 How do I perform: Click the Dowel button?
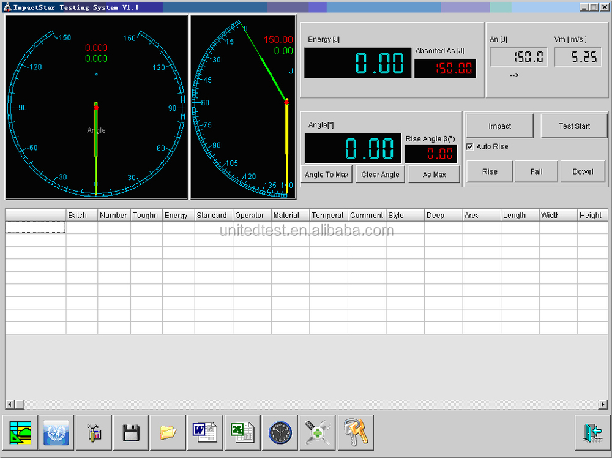583,171
